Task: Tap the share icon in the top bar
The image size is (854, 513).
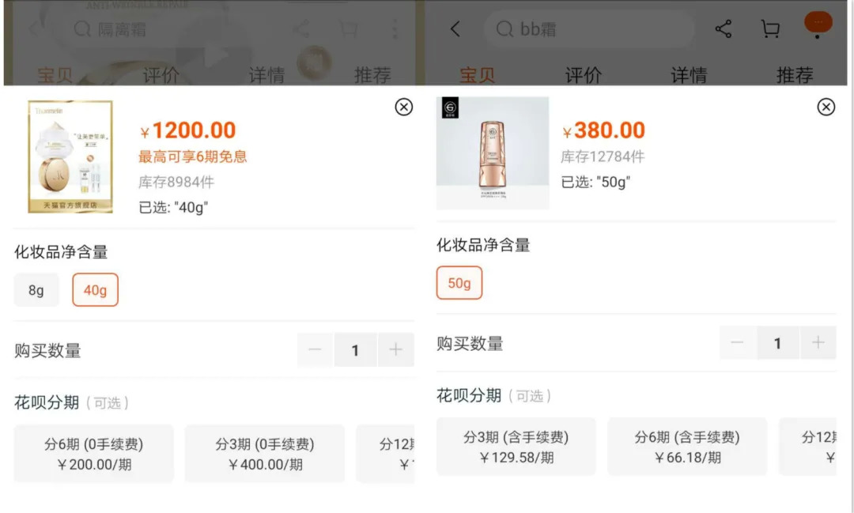Action: pos(723,29)
